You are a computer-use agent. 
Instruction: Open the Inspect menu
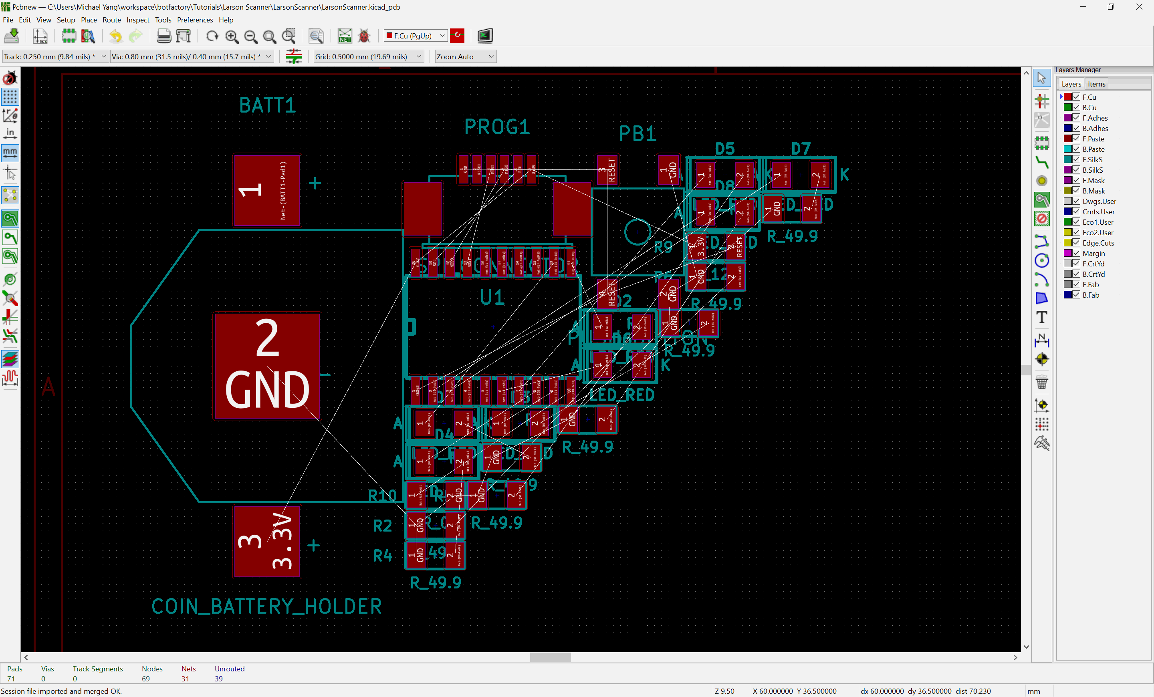pos(138,20)
